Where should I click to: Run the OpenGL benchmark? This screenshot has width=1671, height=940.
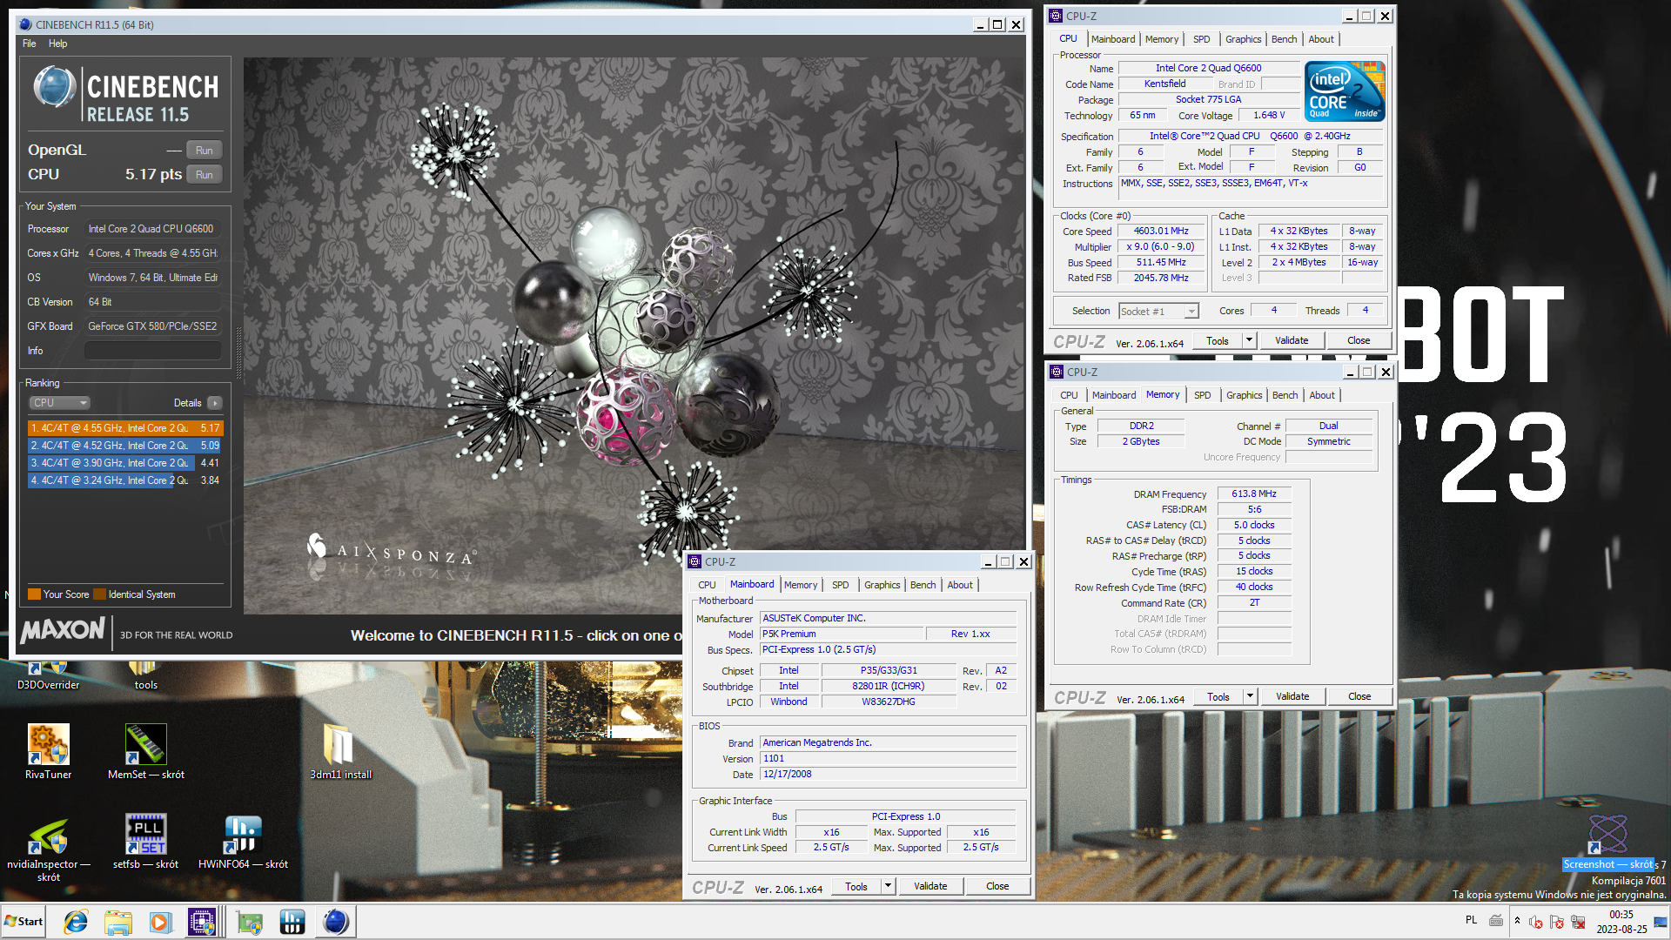204,151
